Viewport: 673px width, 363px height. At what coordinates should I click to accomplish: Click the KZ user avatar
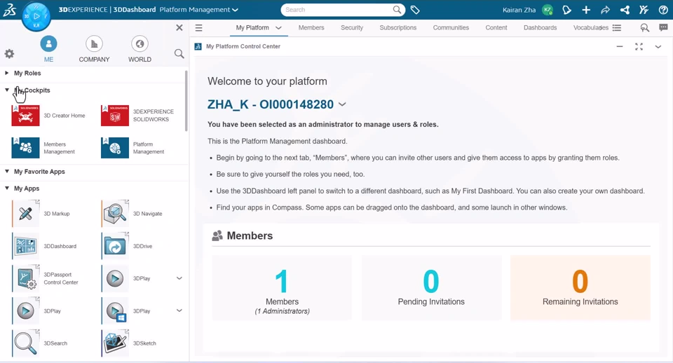[x=548, y=10]
